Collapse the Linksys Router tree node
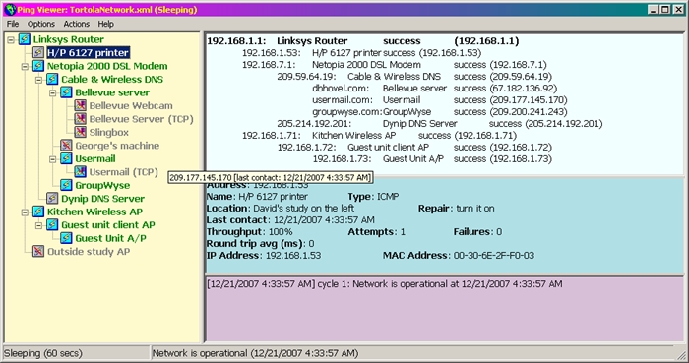 (11, 40)
